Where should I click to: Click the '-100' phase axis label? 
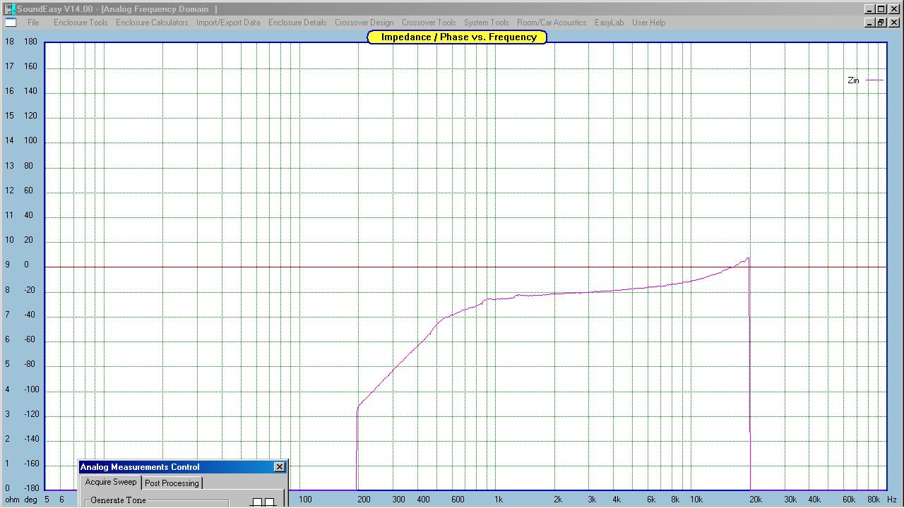32,389
